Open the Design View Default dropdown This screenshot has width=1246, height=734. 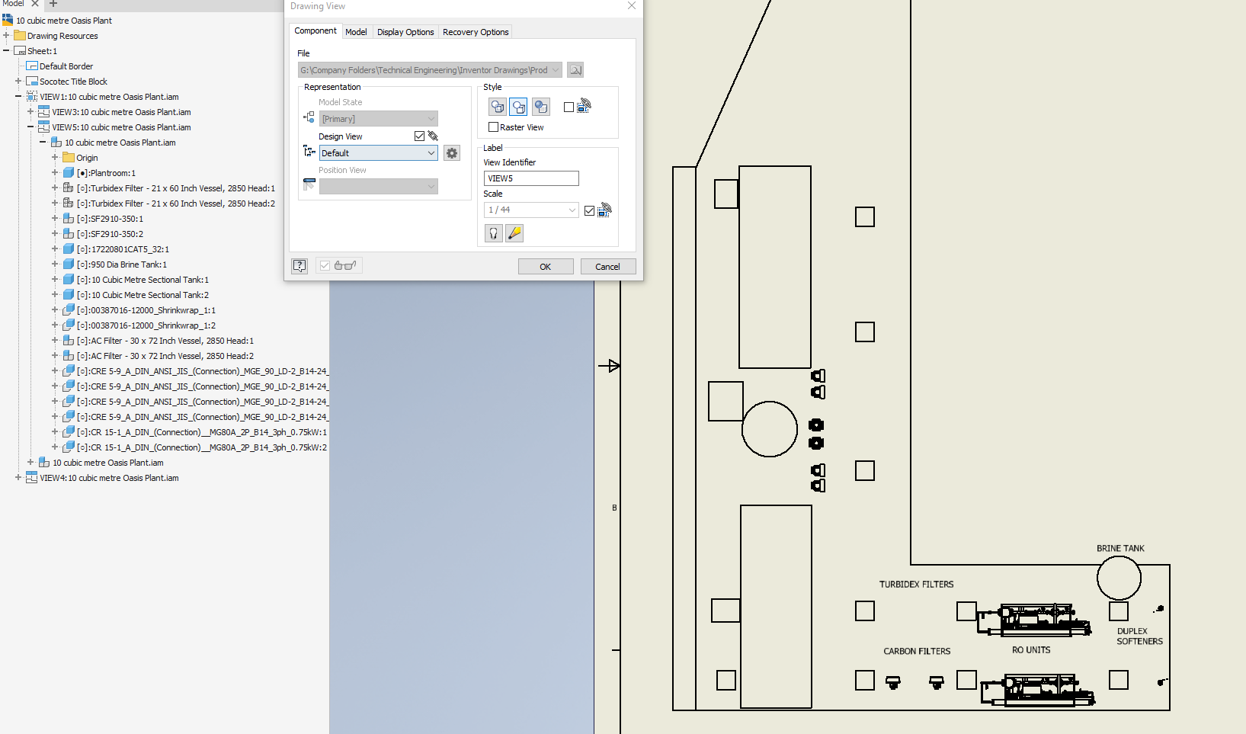[x=378, y=153]
